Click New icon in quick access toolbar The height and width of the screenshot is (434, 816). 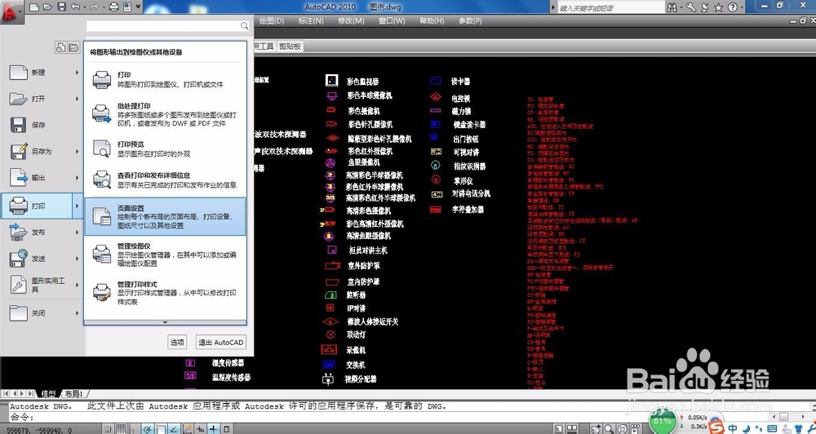[34, 7]
